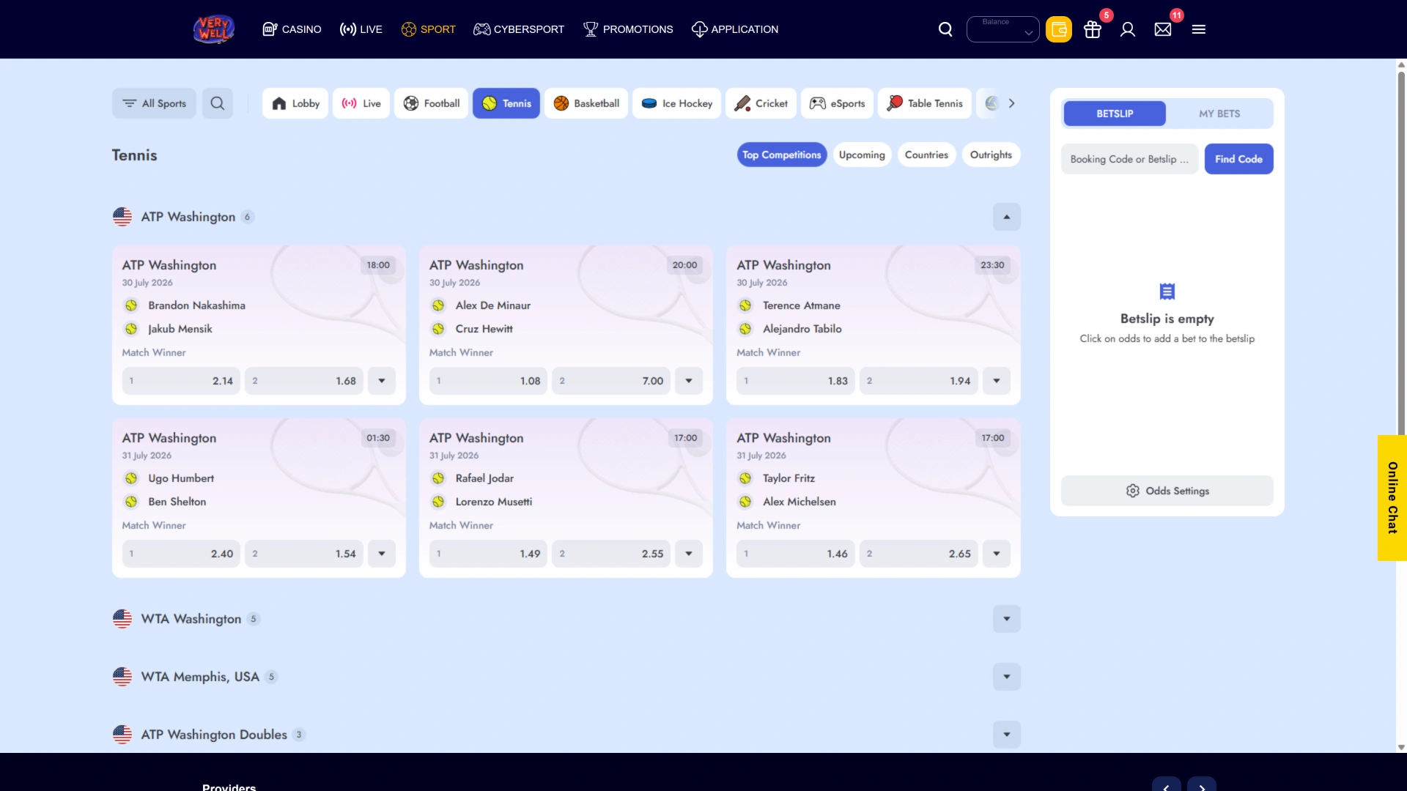
Task: Select Top Competitions filter
Action: tap(782, 155)
